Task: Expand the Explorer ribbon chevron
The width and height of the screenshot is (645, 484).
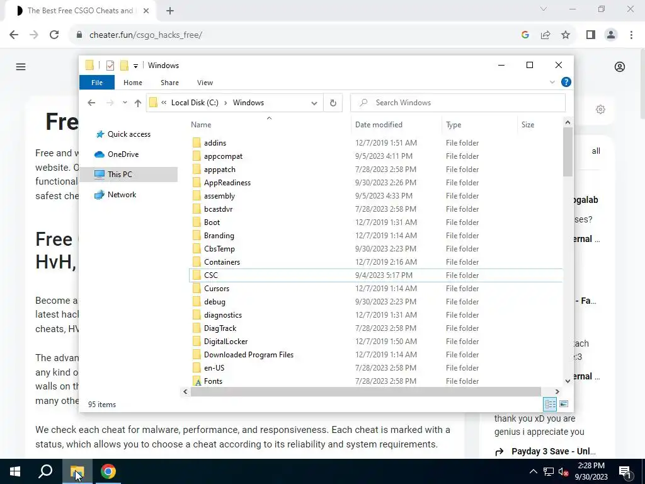Action: pos(552,83)
